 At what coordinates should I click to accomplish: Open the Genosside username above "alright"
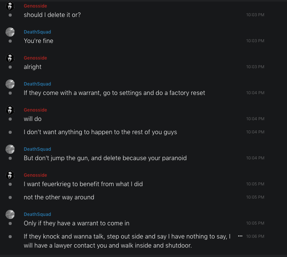(35, 58)
